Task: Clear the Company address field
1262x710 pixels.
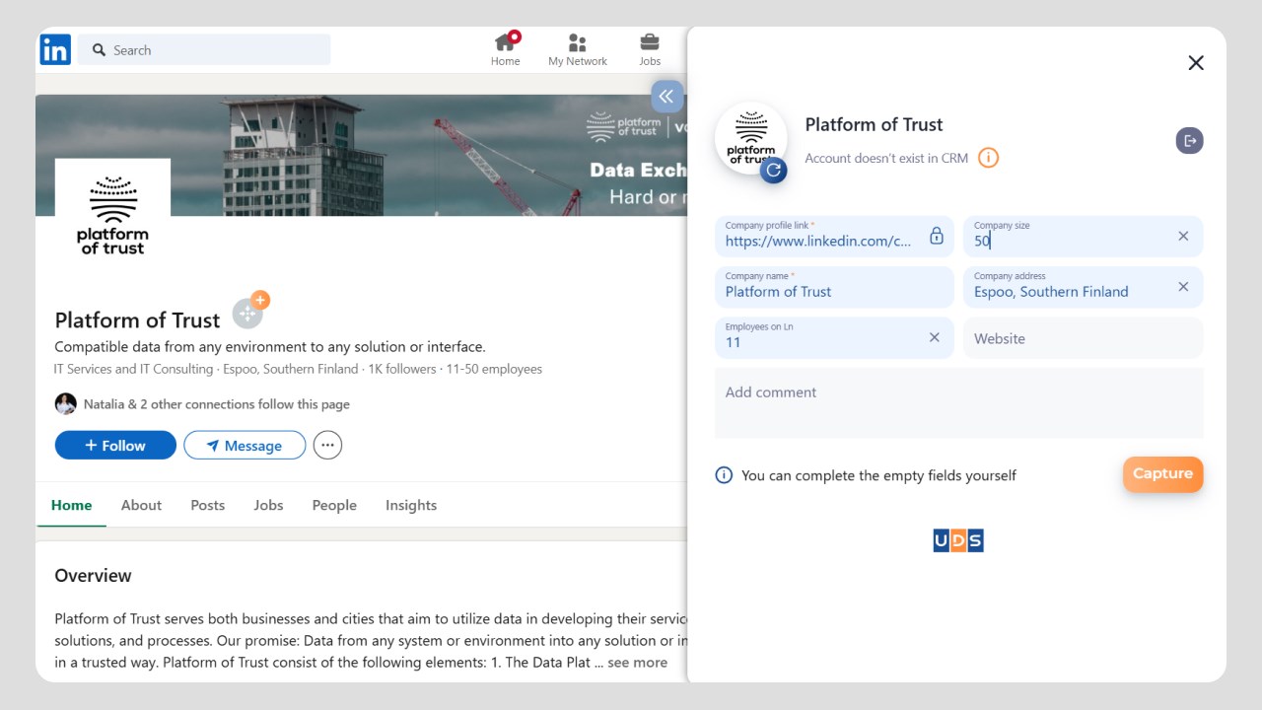Action: coord(1183,287)
